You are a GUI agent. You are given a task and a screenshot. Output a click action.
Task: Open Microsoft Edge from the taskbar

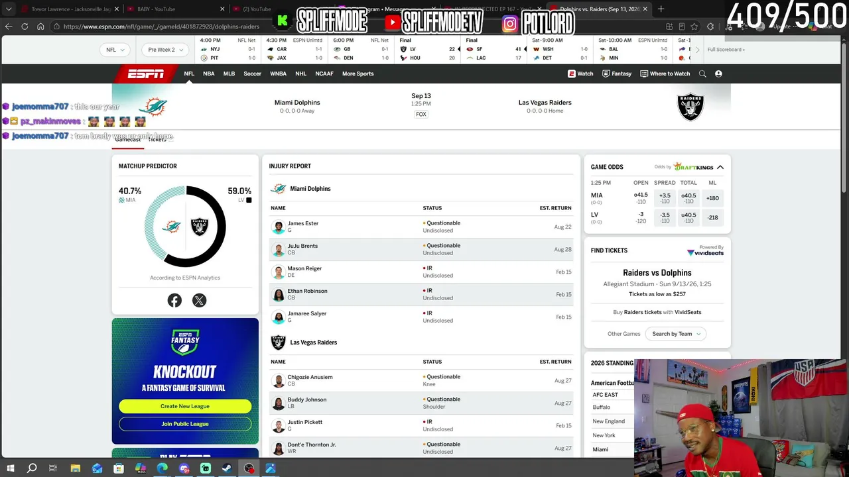pos(163,468)
